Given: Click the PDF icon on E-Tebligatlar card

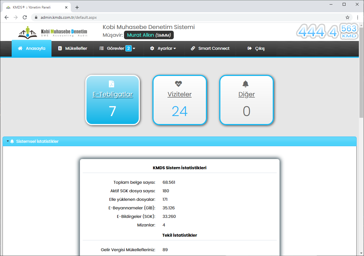Looking at the screenshot, I should tap(112, 84).
